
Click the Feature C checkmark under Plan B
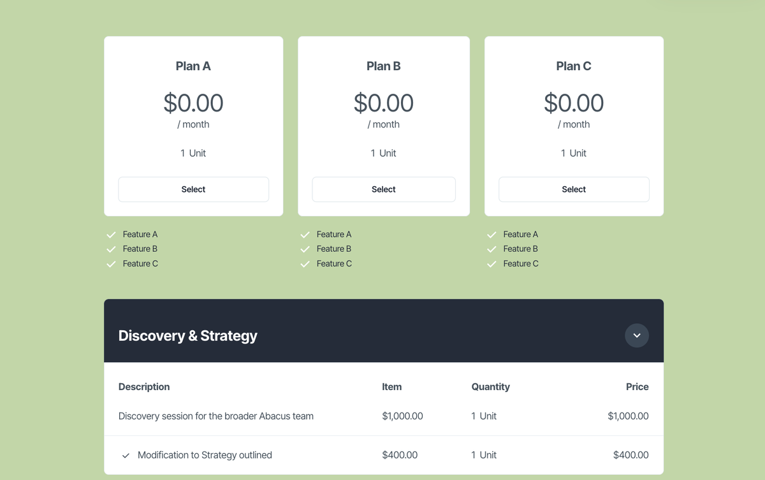[x=305, y=263]
